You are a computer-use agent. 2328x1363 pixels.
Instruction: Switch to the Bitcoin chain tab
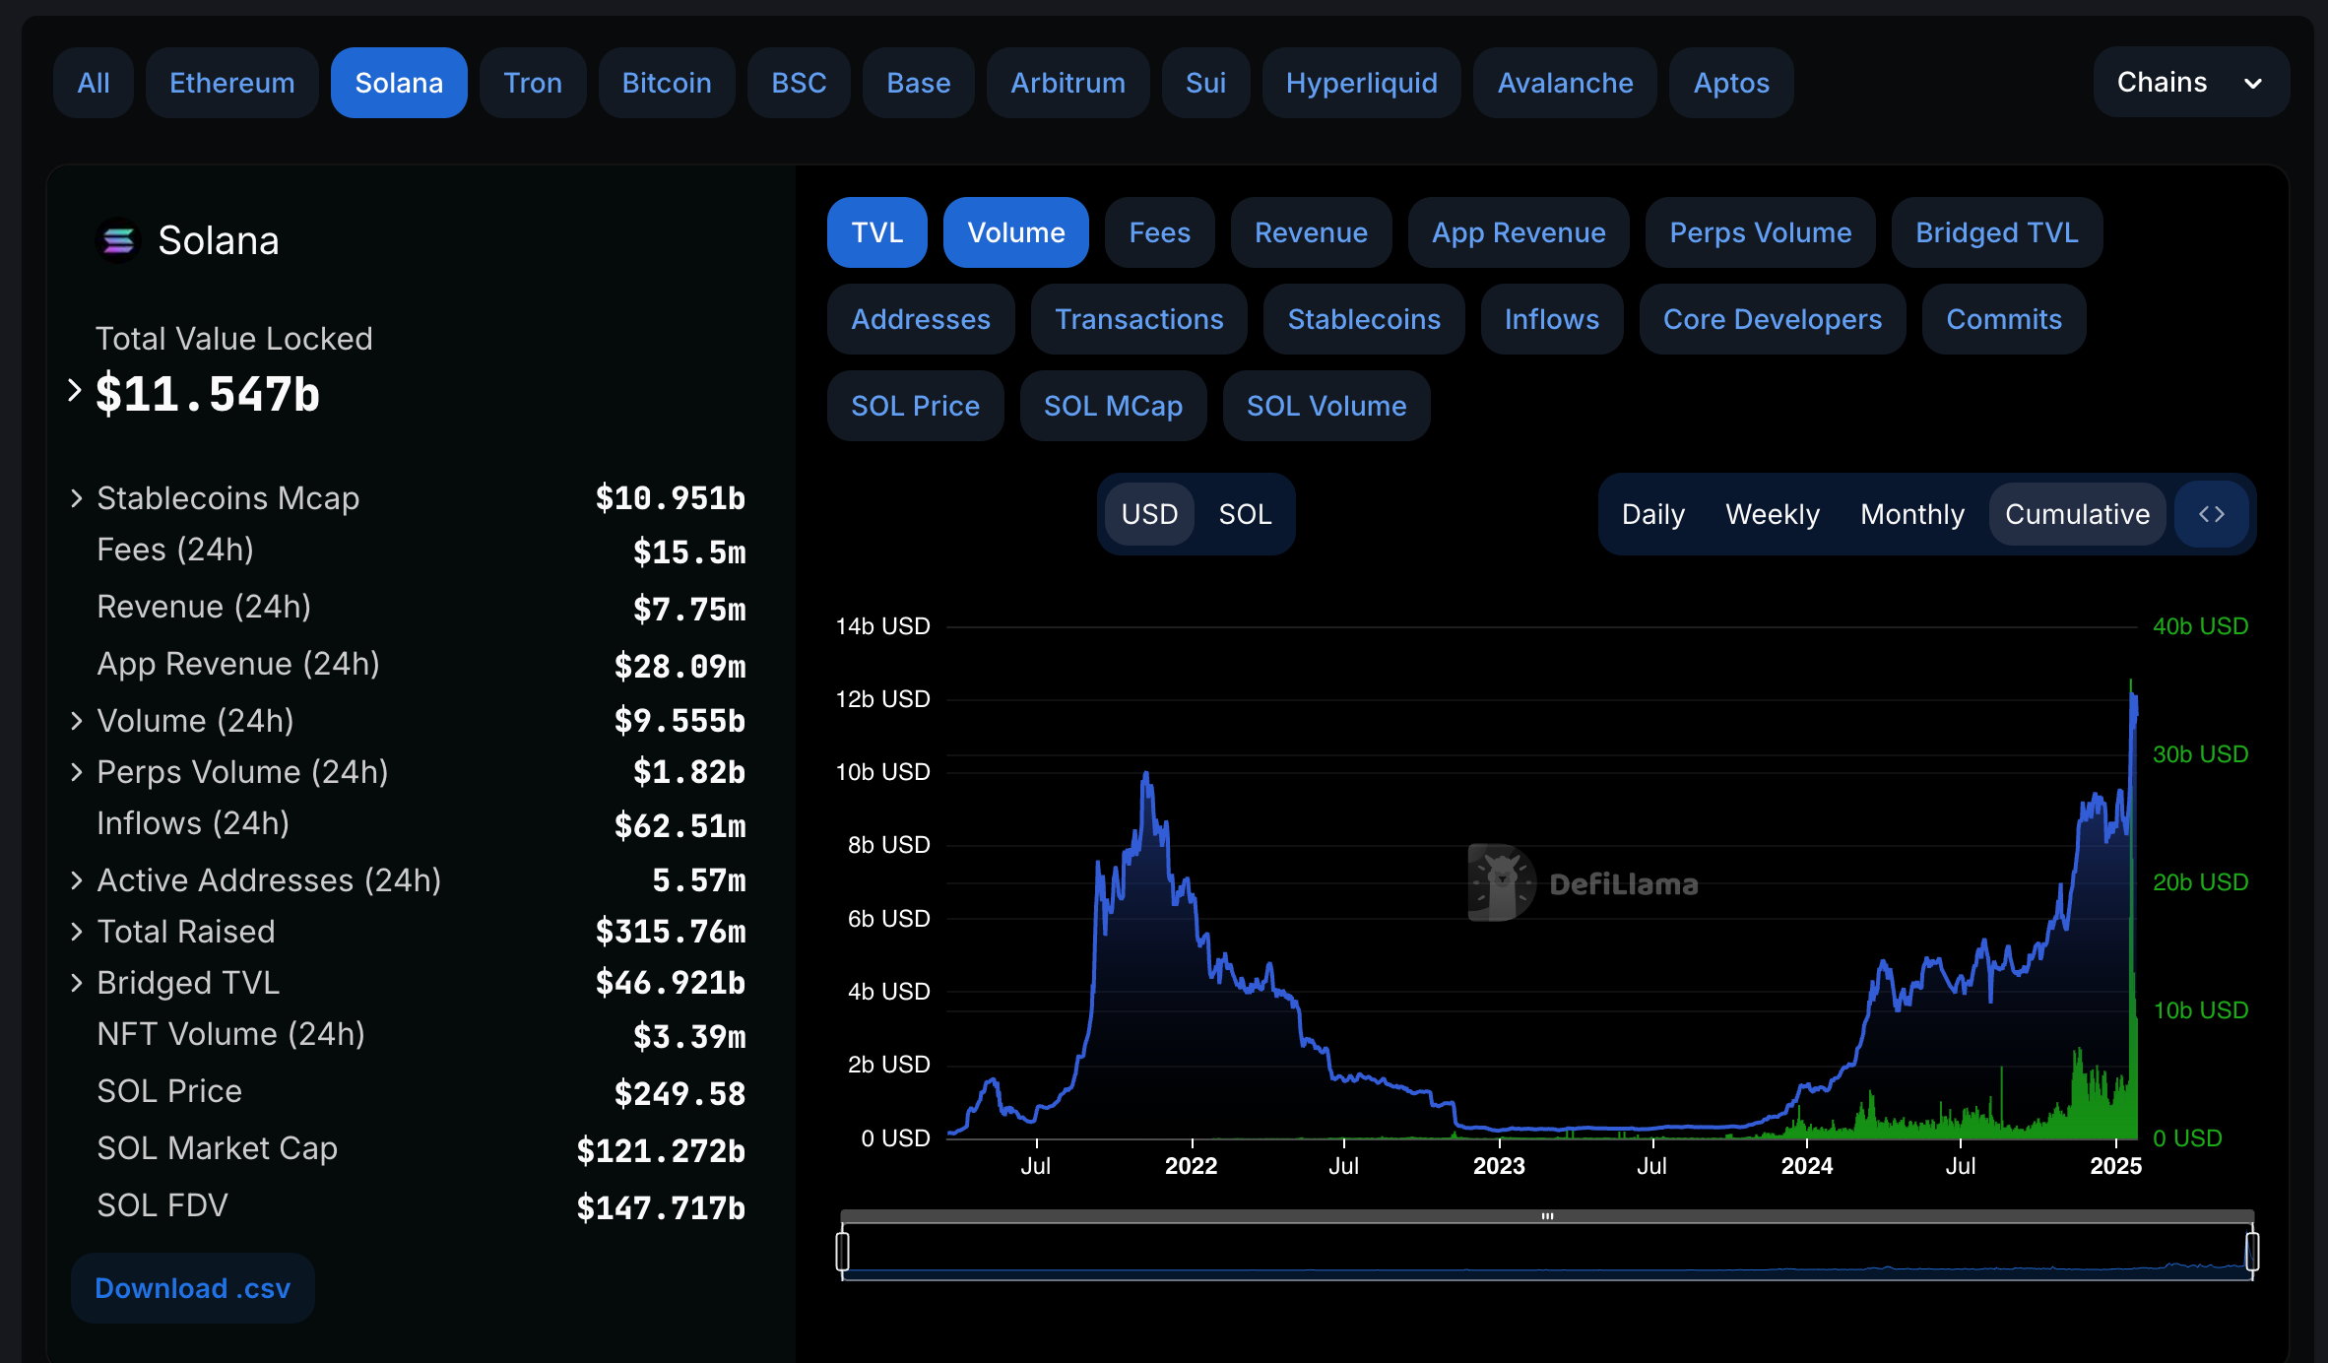pos(667,83)
